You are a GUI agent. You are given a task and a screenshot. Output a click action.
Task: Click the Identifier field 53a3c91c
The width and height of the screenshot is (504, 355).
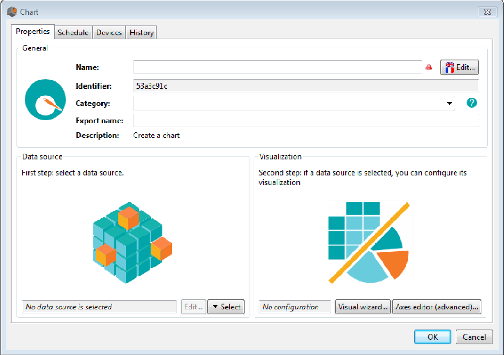point(306,86)
